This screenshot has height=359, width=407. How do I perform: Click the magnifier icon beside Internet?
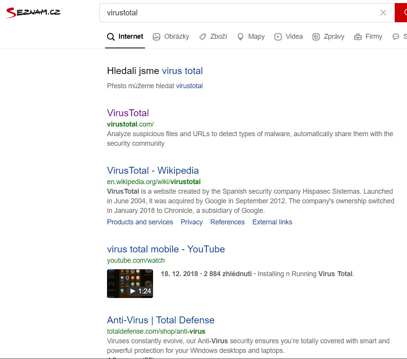(x=111, y=37)
